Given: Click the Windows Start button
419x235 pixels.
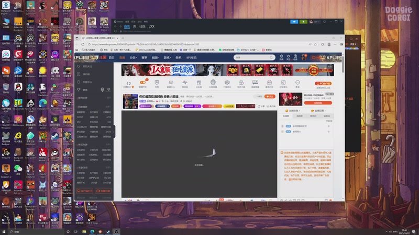Looking at the screenshot, I should [4, 231].
